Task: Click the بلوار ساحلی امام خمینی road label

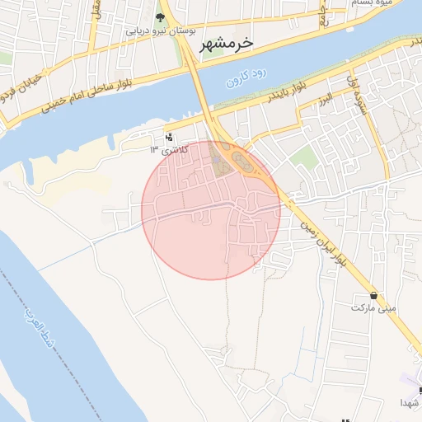Action: (x=87, y=96)
